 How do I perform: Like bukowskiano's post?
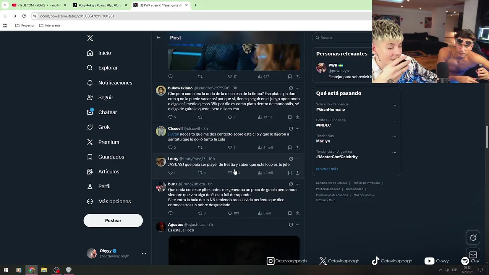click(x=230, y=117)
